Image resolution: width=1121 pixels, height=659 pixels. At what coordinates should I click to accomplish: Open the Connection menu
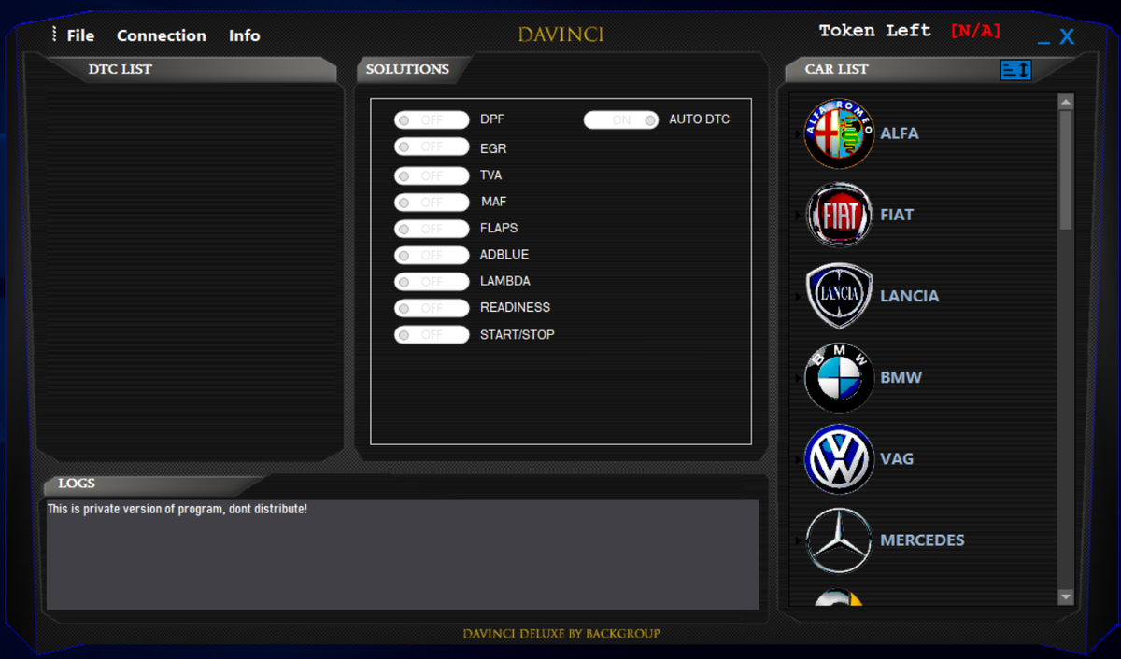(162, 35)
